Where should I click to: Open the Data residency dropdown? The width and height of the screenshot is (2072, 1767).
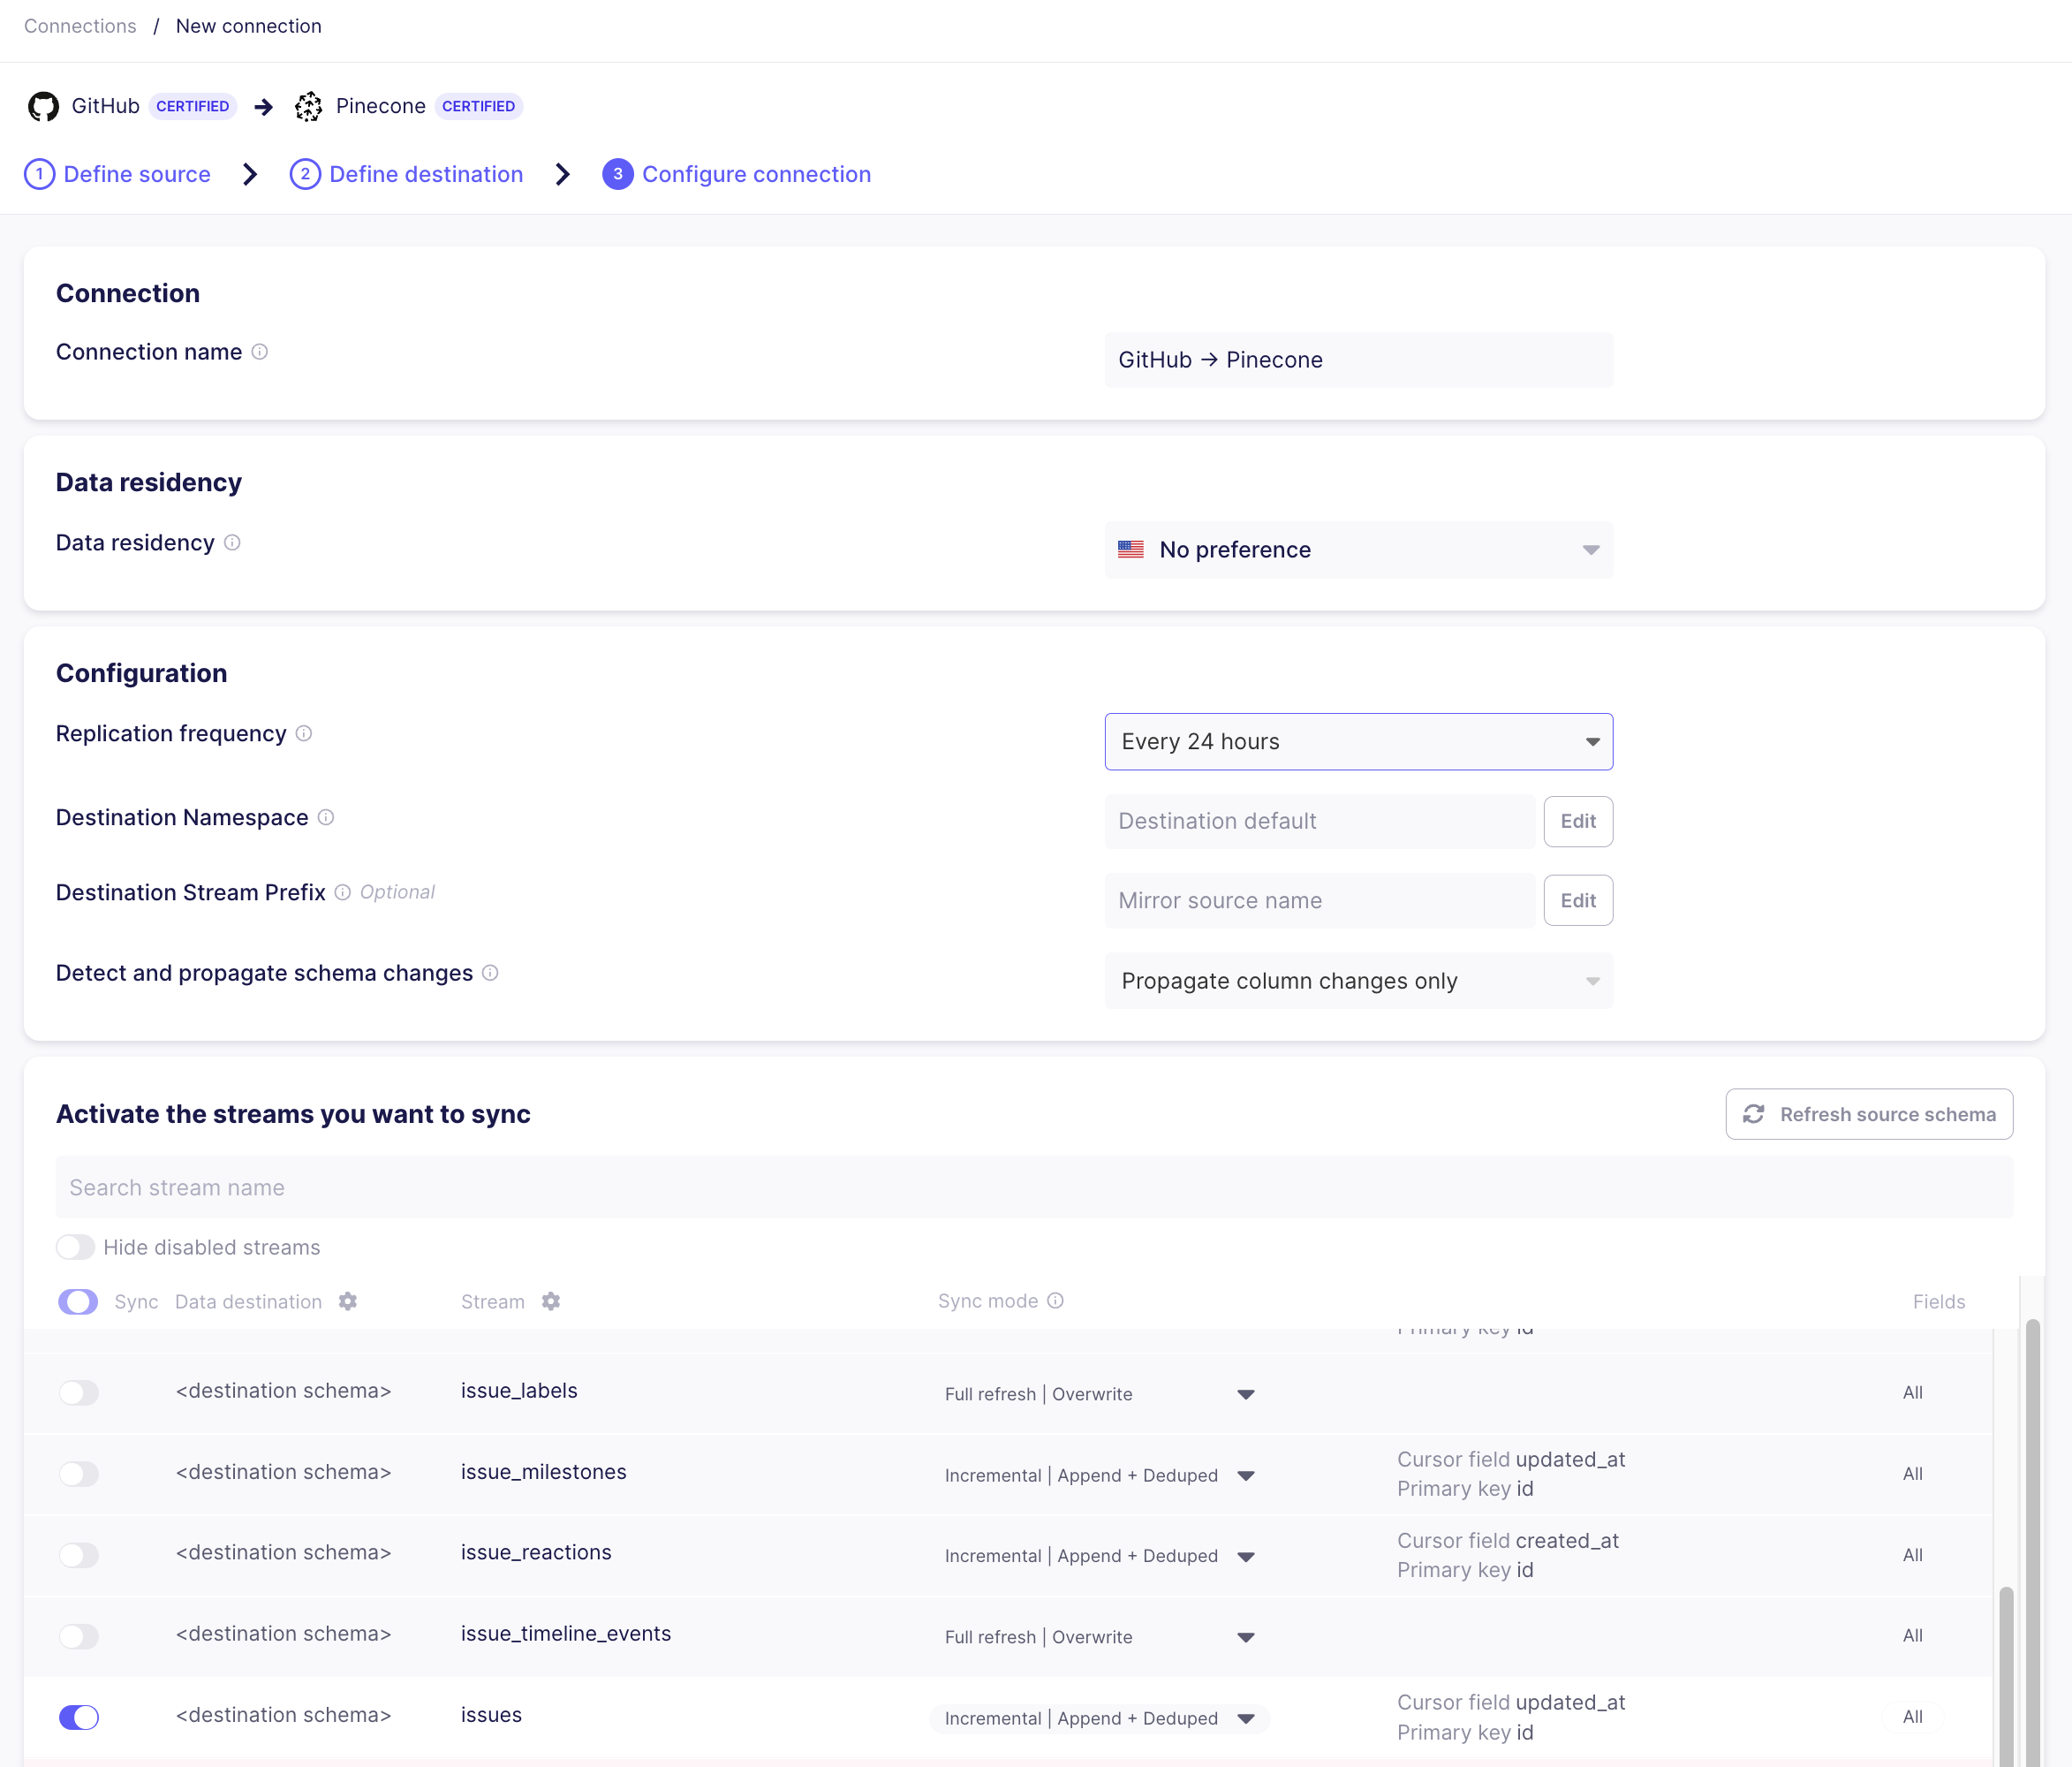pos(1357,550)
